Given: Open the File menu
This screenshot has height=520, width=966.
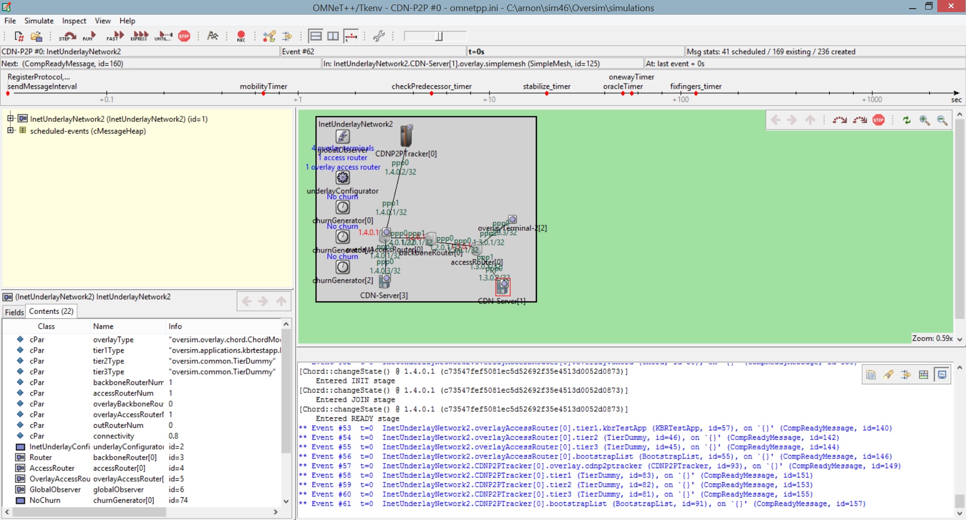Looking at the screenshot, I should [x=10, y=21].
